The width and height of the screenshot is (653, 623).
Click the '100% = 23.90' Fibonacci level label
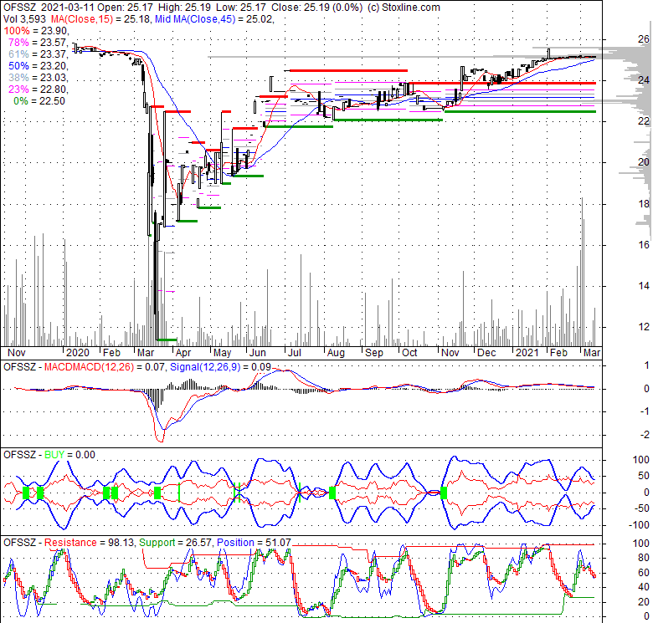35,31
